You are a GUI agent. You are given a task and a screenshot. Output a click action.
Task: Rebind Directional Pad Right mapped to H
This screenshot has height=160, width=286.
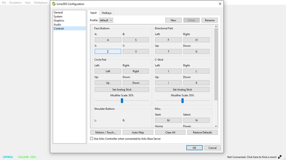[196, 40]
